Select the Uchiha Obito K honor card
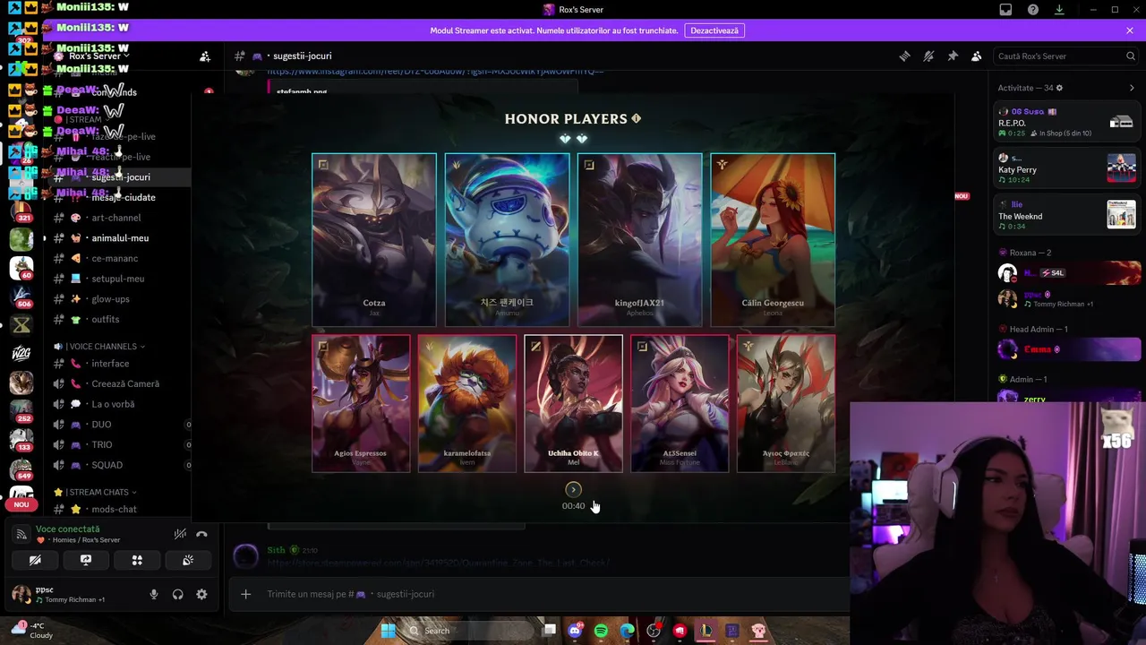 574,403
